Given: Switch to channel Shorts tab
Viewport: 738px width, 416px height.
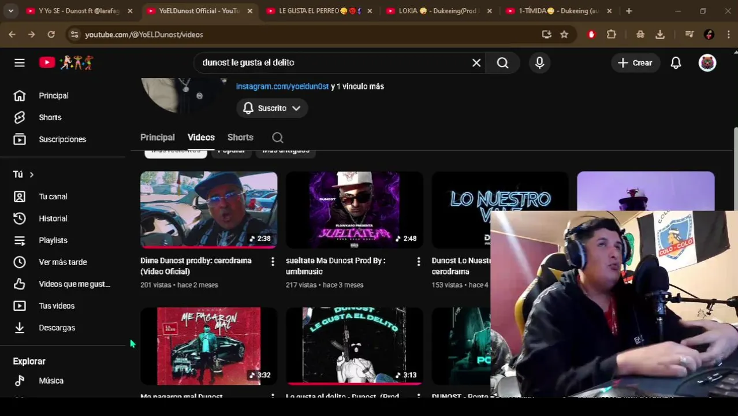Looking at the screenshot, I should click(240, 138).
